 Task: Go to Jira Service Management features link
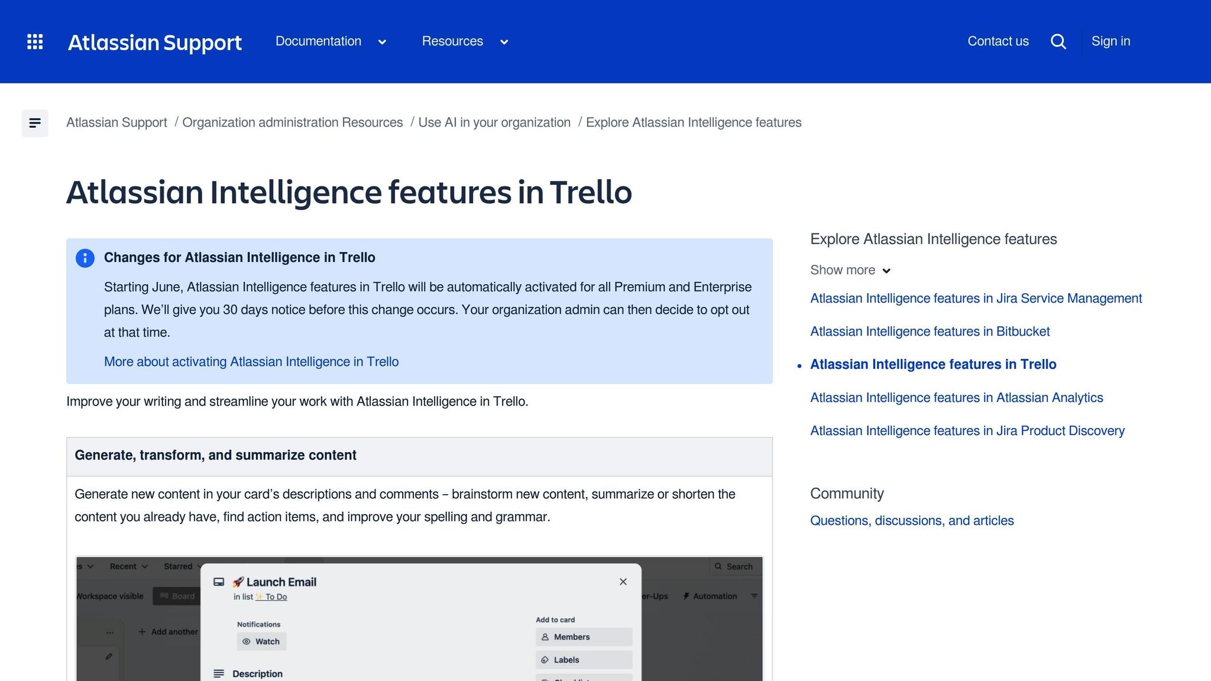click(x=976, y=299)
